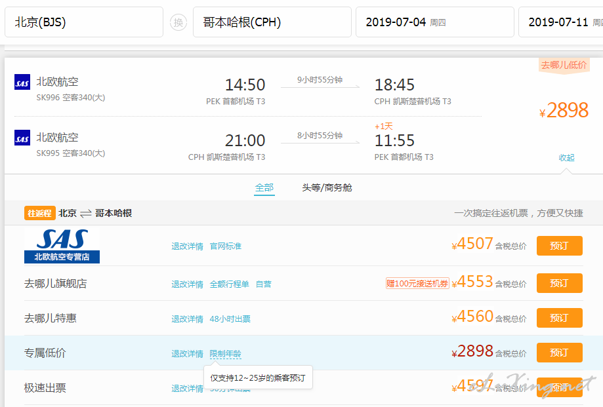The height and width of the screenshot is (407, 603).
Task: Click return departure time 21:00
Action: click(x=245, y=140)
